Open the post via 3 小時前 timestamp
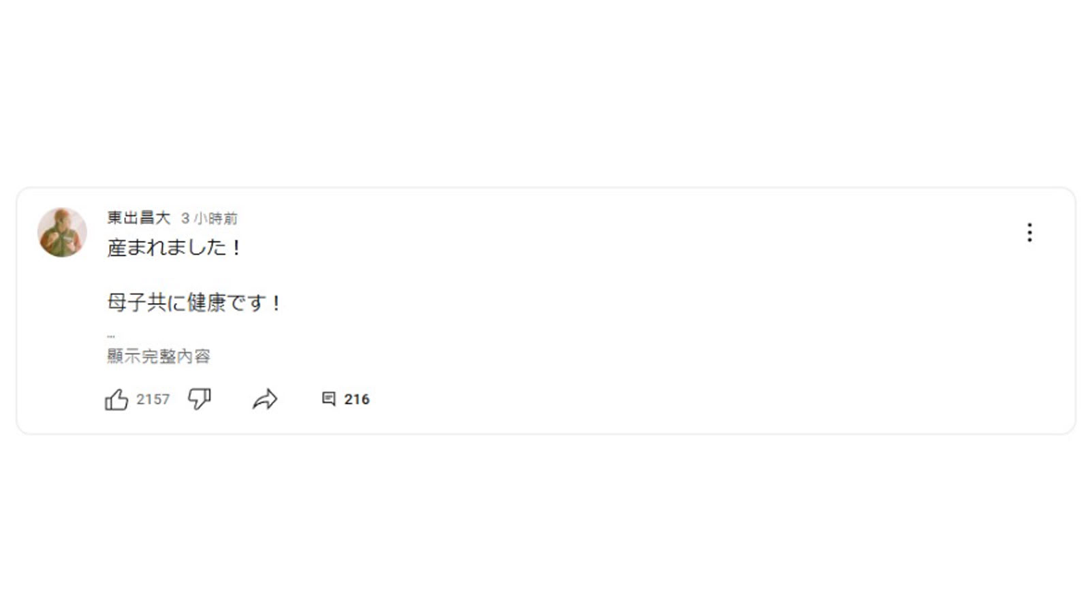This screenshot has height=613, width=1090. pos(209,219)
